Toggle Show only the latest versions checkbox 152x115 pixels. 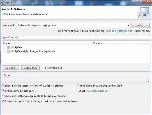click(3, 85)
